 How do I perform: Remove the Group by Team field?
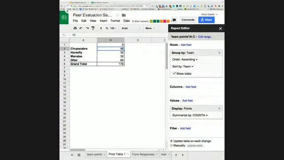click(219, 53)
